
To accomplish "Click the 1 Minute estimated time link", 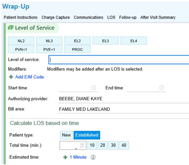I will point(78,157).
